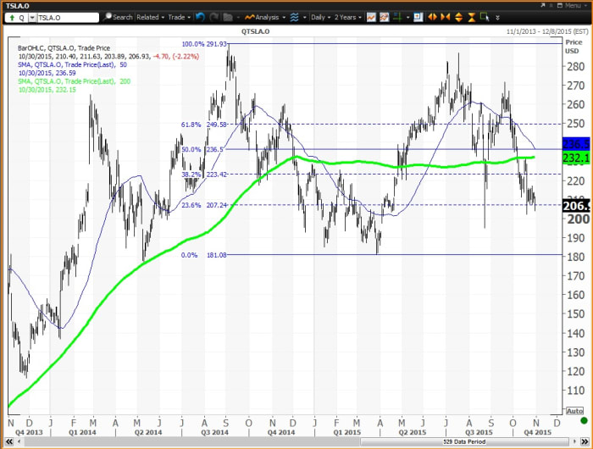The image size is (593, 449).
Task: Click the line chart type icon
Action: (372, 17)
